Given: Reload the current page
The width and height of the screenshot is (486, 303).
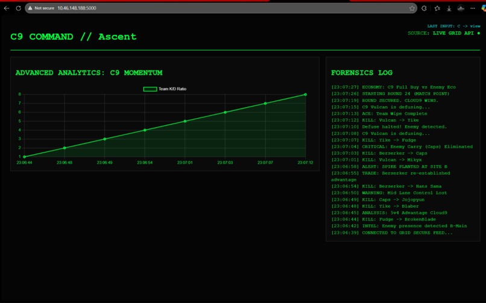Looking at the screenshot, I should [x=18, y=8].
